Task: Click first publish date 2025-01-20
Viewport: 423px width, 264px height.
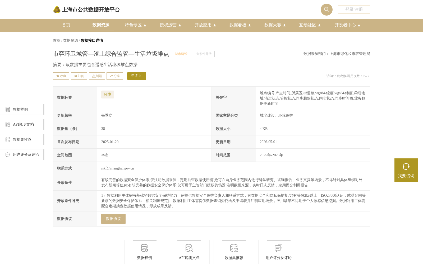Action: click(x=110, y=142)
